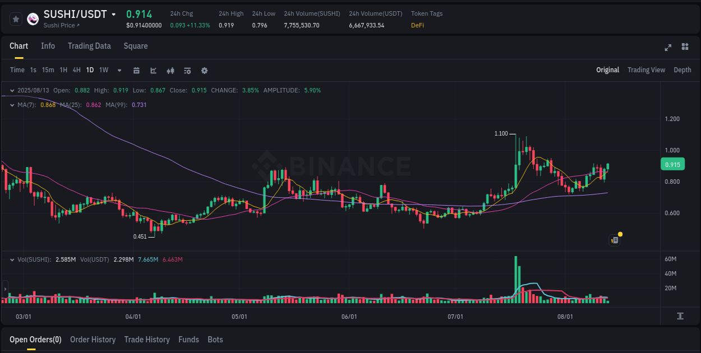Toggle the favorite star for SUSHI/USDT
This screenshot has width=701, height=353.
(16, 18)
